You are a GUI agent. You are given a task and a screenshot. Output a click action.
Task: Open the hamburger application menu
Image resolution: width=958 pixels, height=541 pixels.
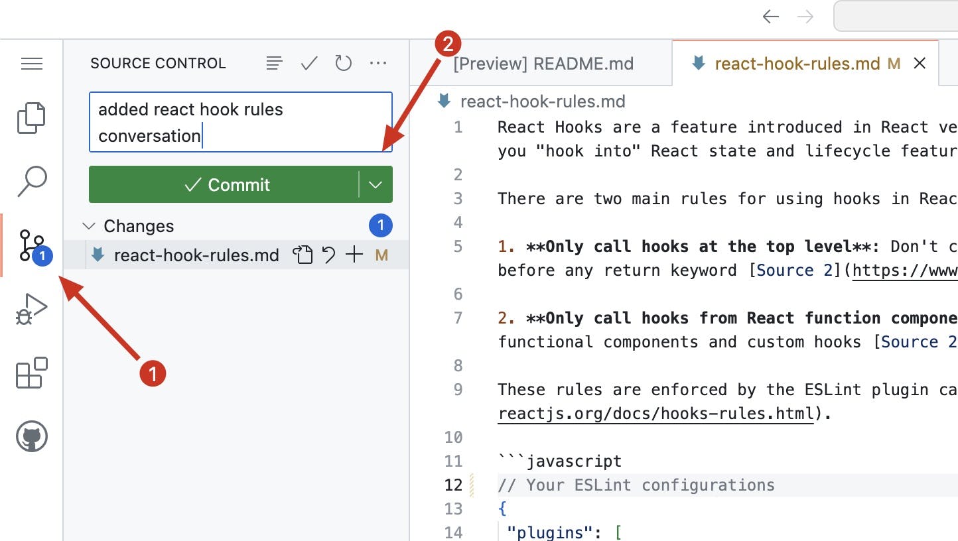pos(32,64)
